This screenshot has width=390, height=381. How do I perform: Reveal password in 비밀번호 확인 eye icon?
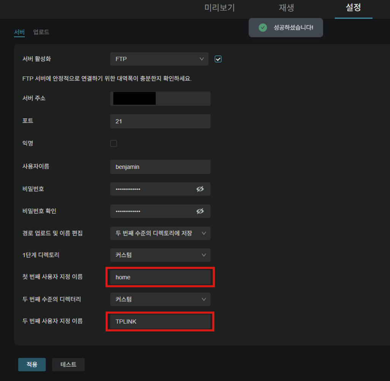(x=200, y=211)
